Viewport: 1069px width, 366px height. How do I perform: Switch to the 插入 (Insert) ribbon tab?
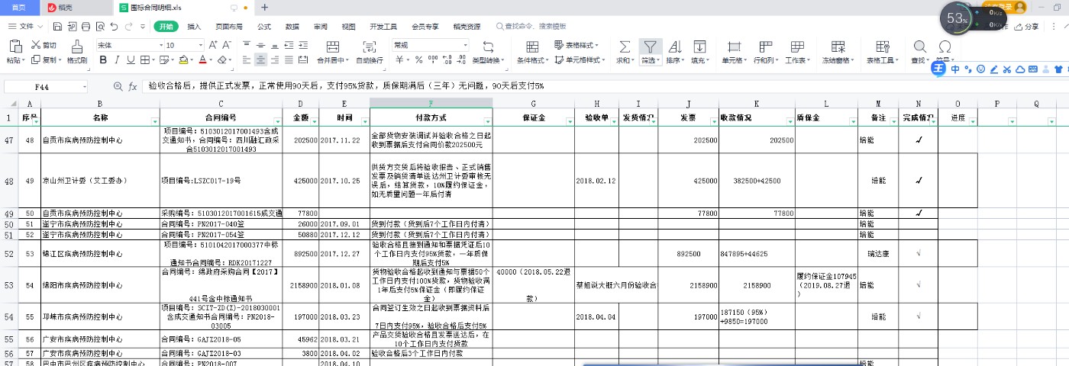coord(194,26)
